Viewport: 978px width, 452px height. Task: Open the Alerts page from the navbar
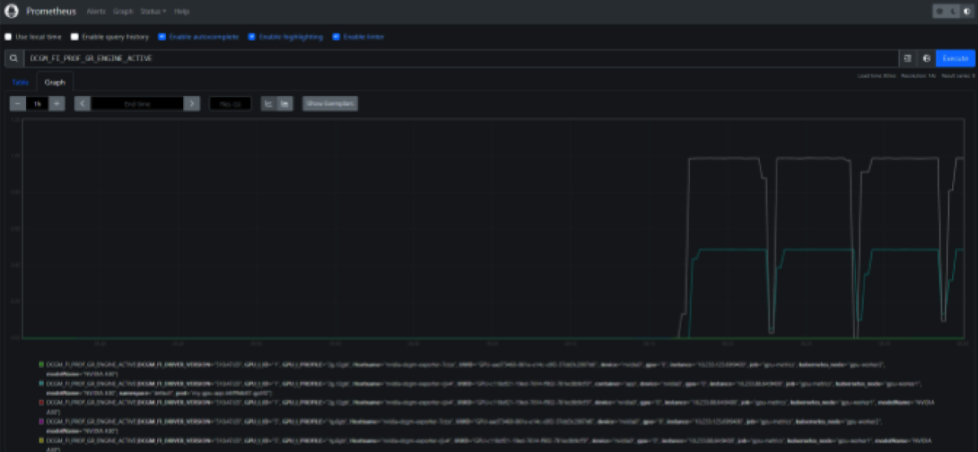click(96, 11)
